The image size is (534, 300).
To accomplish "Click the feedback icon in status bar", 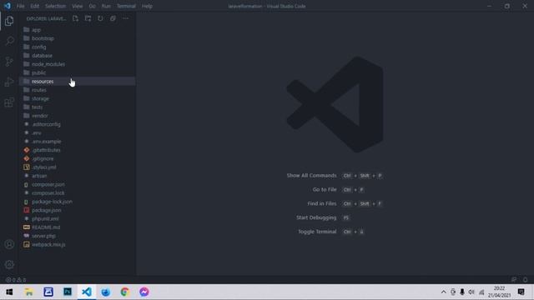I will (x=514, y=280).
